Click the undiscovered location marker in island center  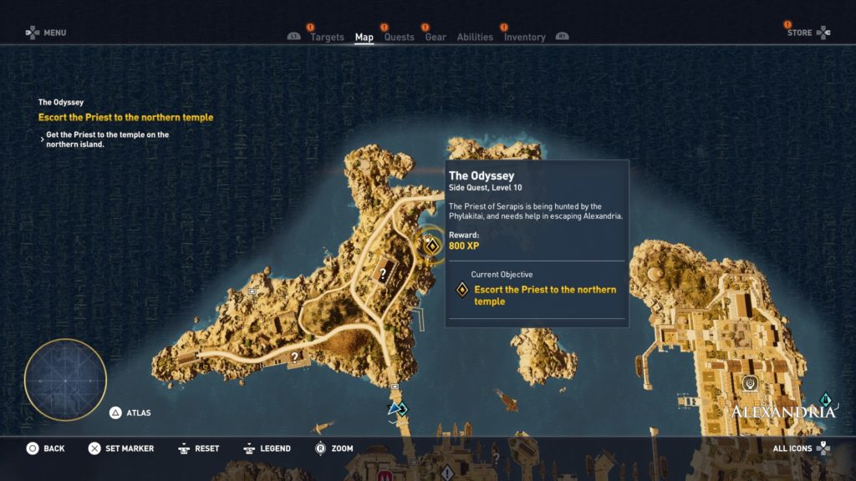(x=383, y=274)
